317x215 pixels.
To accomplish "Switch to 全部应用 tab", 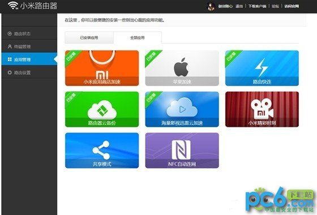I will (138, 37).
